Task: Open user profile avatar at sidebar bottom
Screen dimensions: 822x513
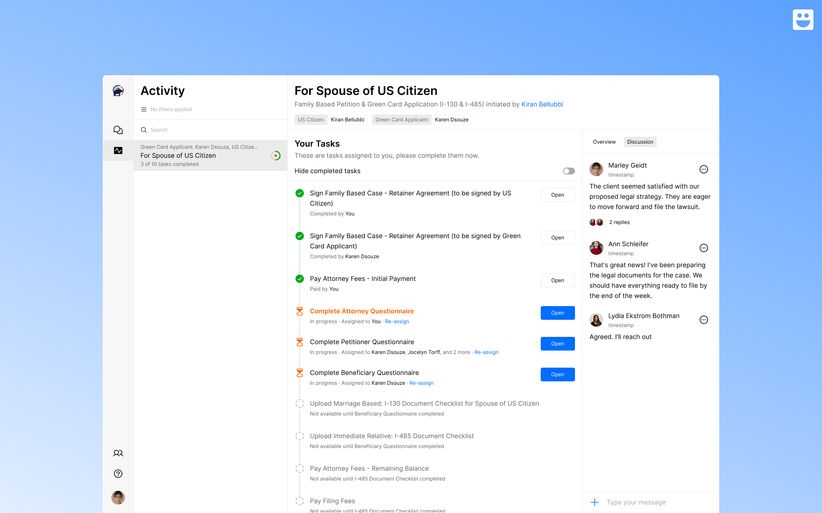Action: pyautogui.click(x=118, y=498)
